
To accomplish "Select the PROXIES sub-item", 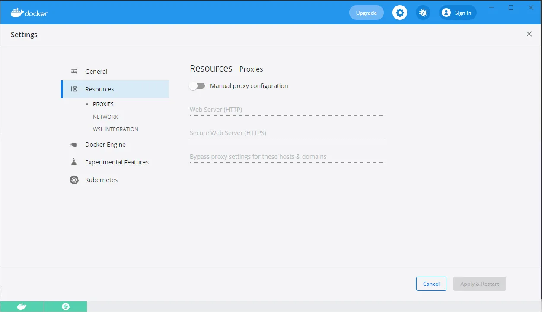I will coord(103,104).
